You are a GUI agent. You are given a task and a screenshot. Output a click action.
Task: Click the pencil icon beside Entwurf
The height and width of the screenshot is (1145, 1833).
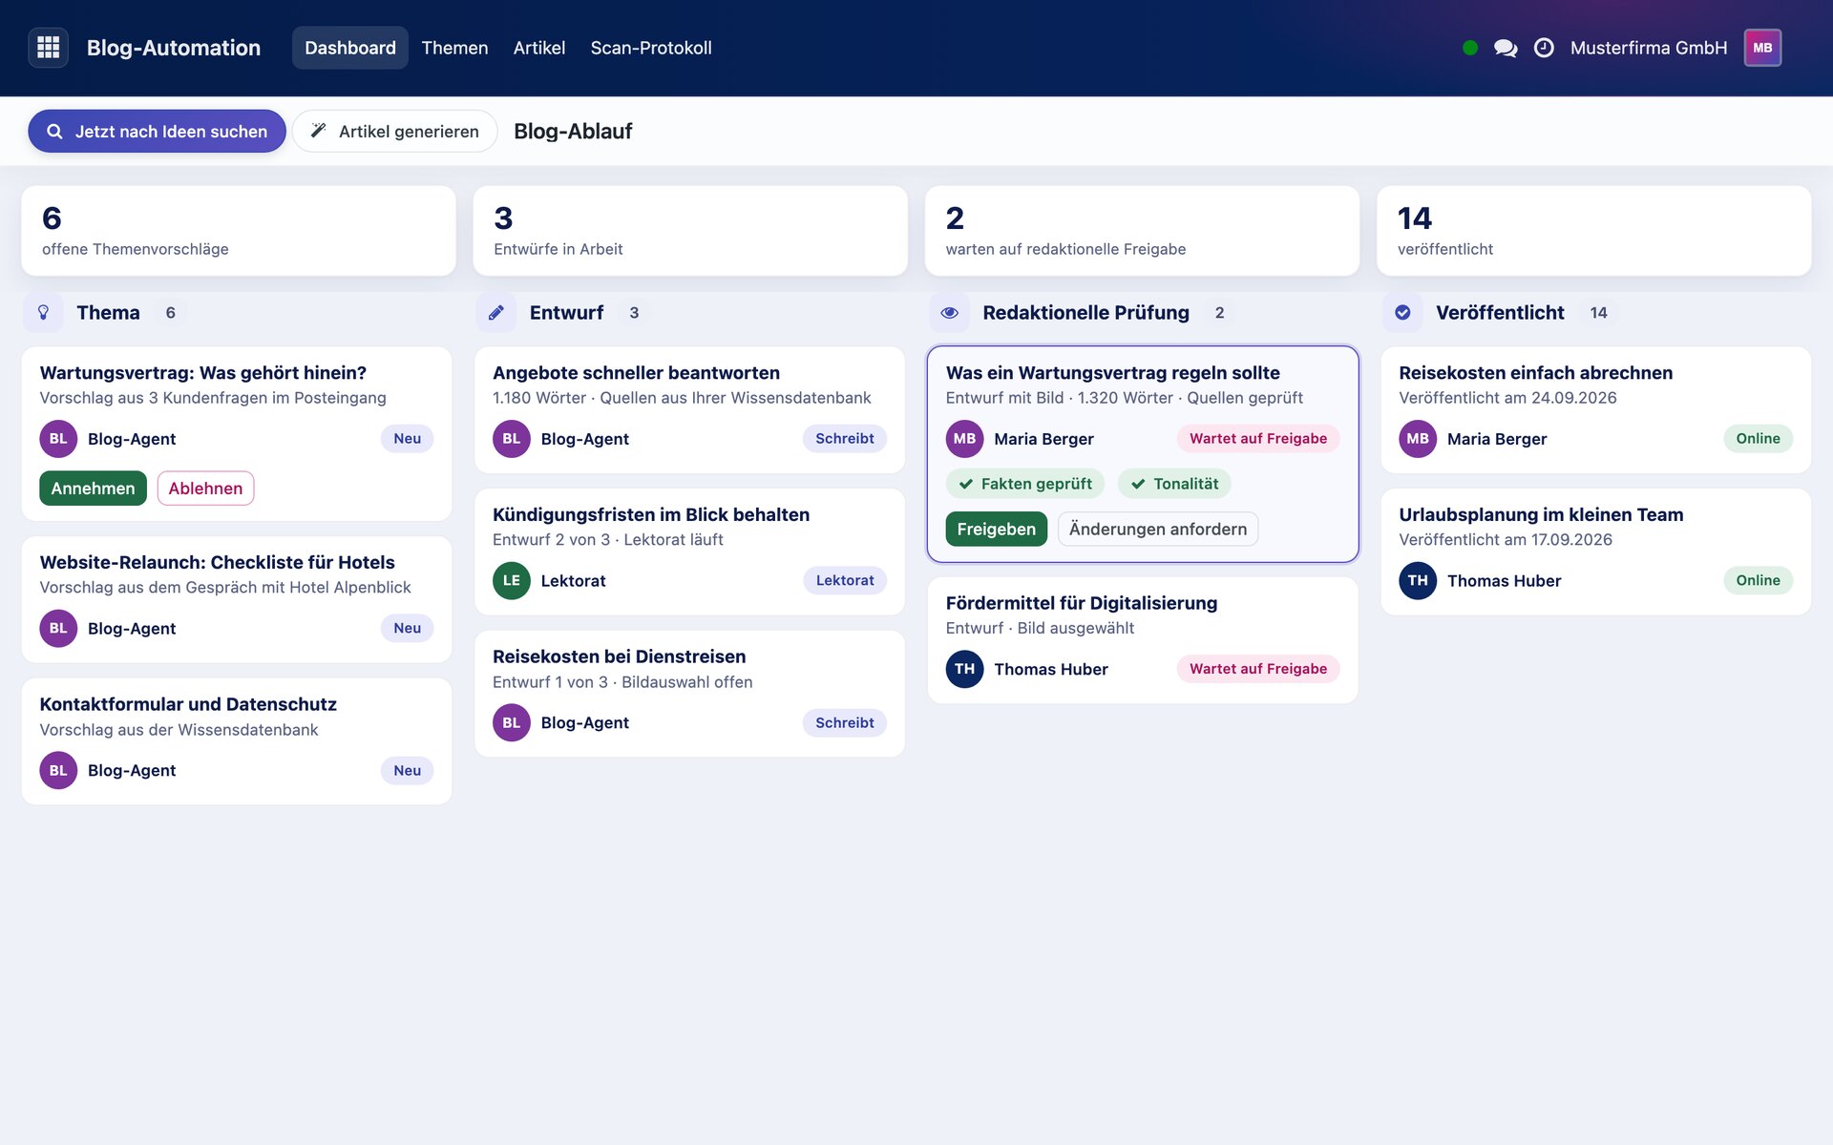[x=496, y=313]
